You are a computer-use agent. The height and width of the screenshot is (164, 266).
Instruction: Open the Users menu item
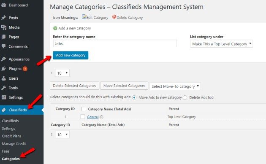[14, 78]
